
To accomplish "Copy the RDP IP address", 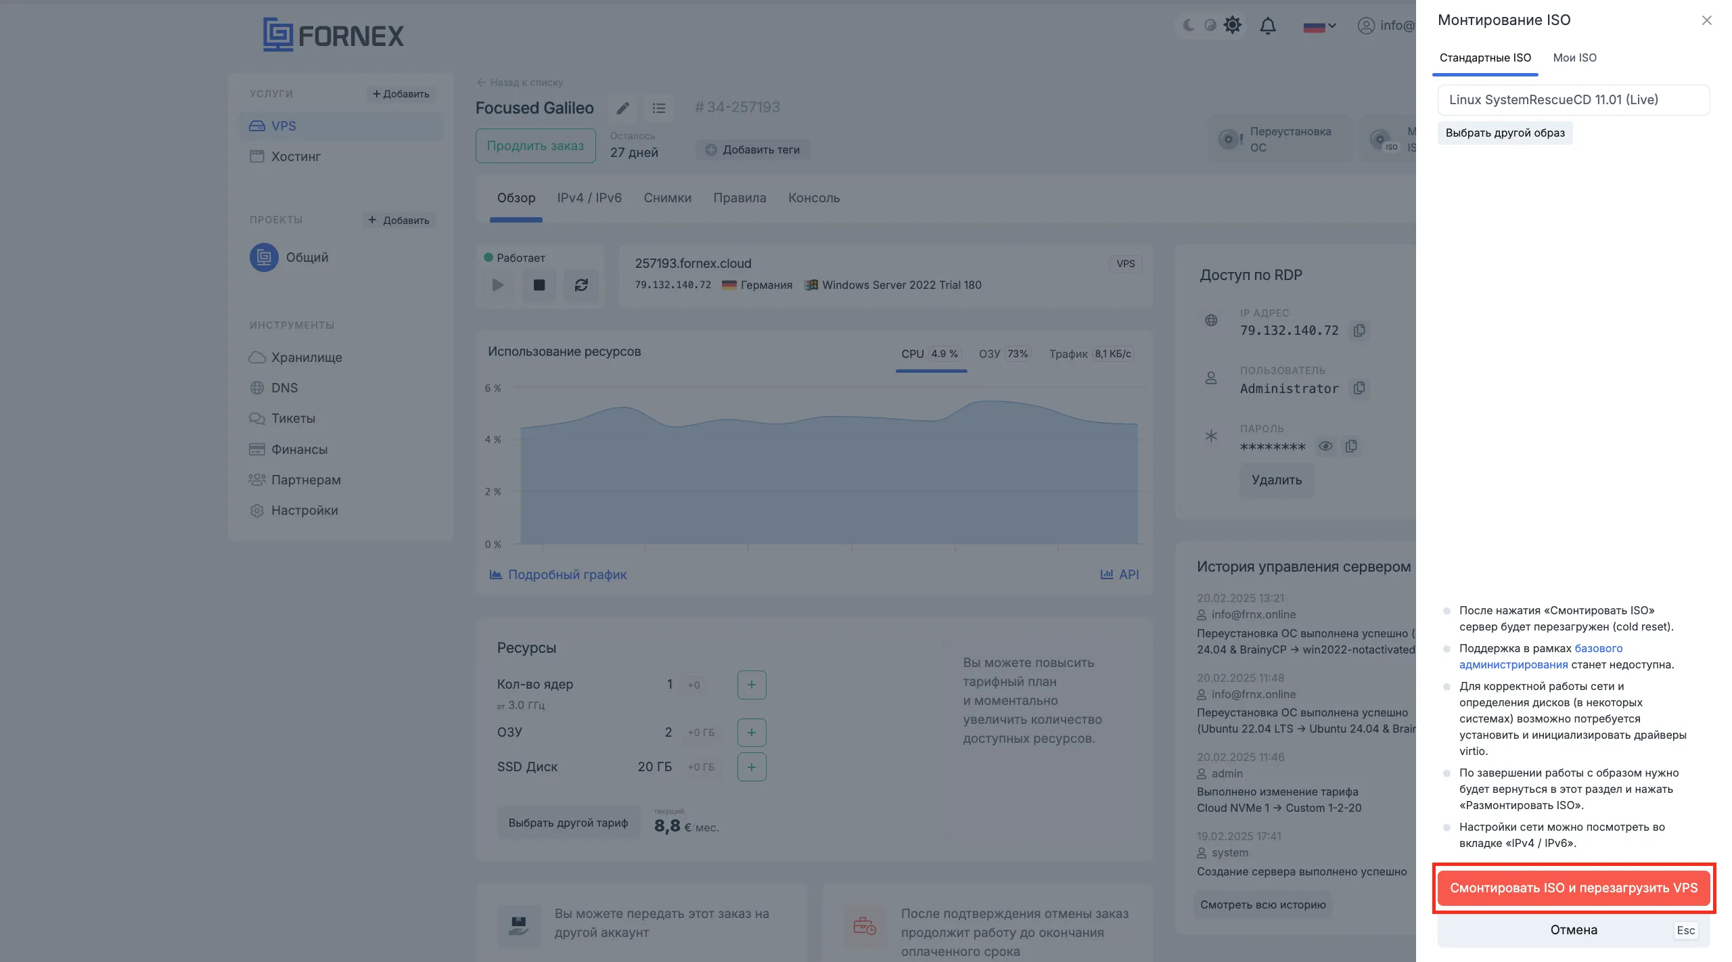I will (1359, 331).
